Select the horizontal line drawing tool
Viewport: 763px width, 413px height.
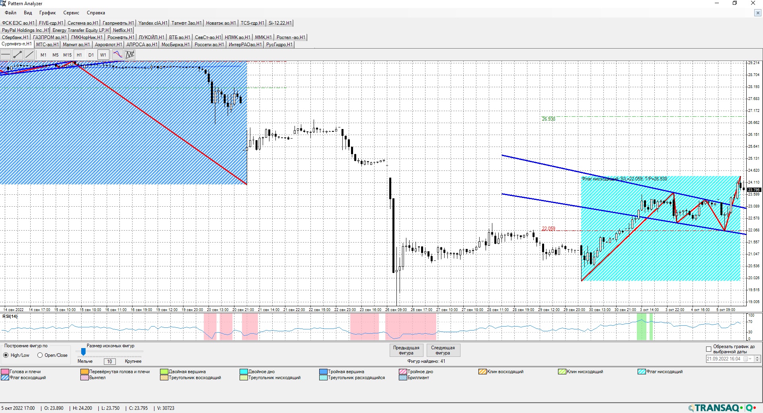[x=6, y=55]
